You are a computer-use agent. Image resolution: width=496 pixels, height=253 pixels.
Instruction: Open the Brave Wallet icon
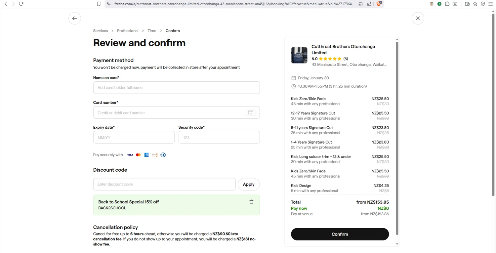pyautogui.click(x=467, y=4)
